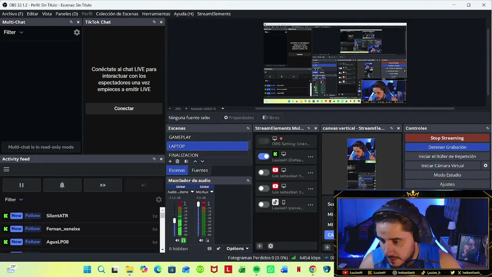Open StreamElements Multistream settings gear
Image resolution: width=492 pixels, height=277 pixels.
271,246
